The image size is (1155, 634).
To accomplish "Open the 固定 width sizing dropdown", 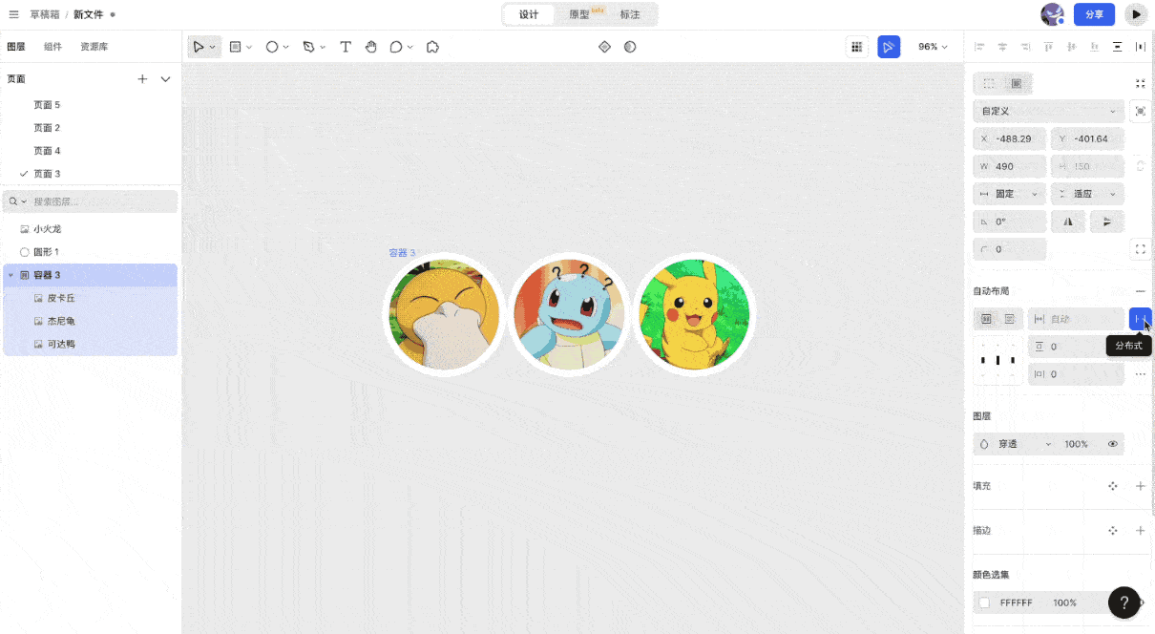I will [x=1010, y=194].
